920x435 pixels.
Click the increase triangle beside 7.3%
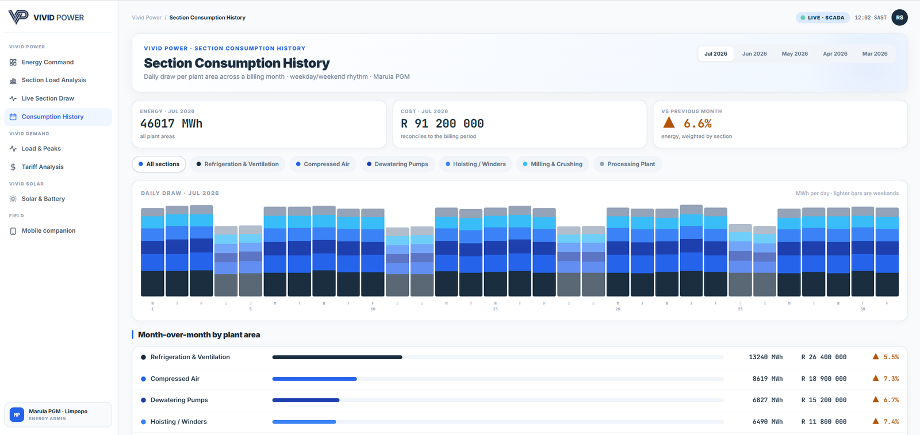(x=876, y=378)
